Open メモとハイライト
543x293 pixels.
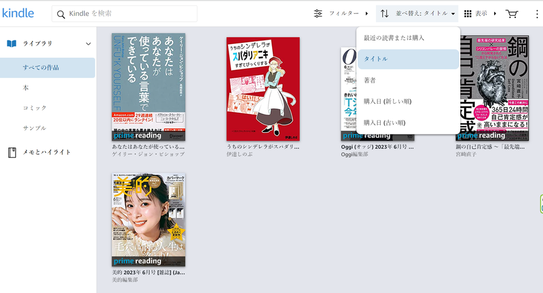click(x=46, y=152)
